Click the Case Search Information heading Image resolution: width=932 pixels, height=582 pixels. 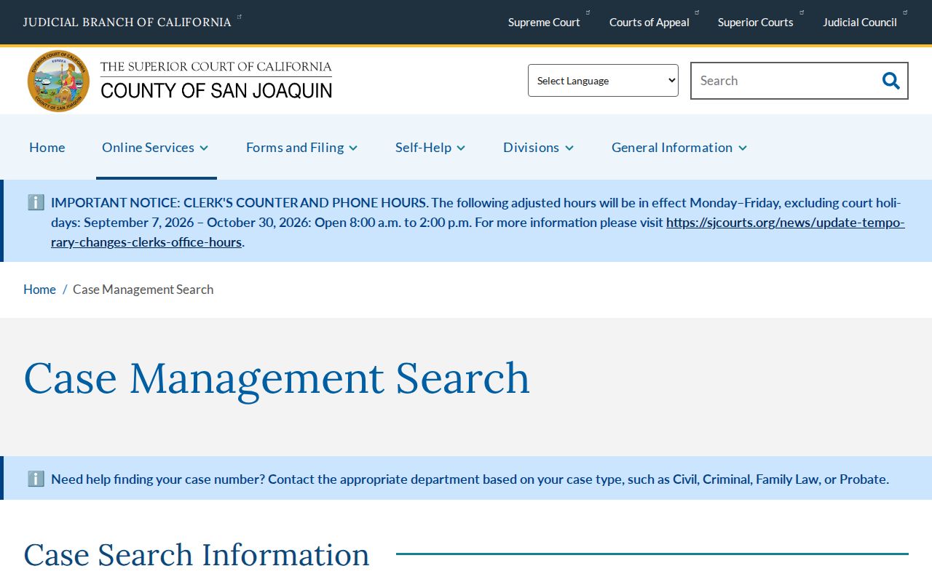point(197,554)
